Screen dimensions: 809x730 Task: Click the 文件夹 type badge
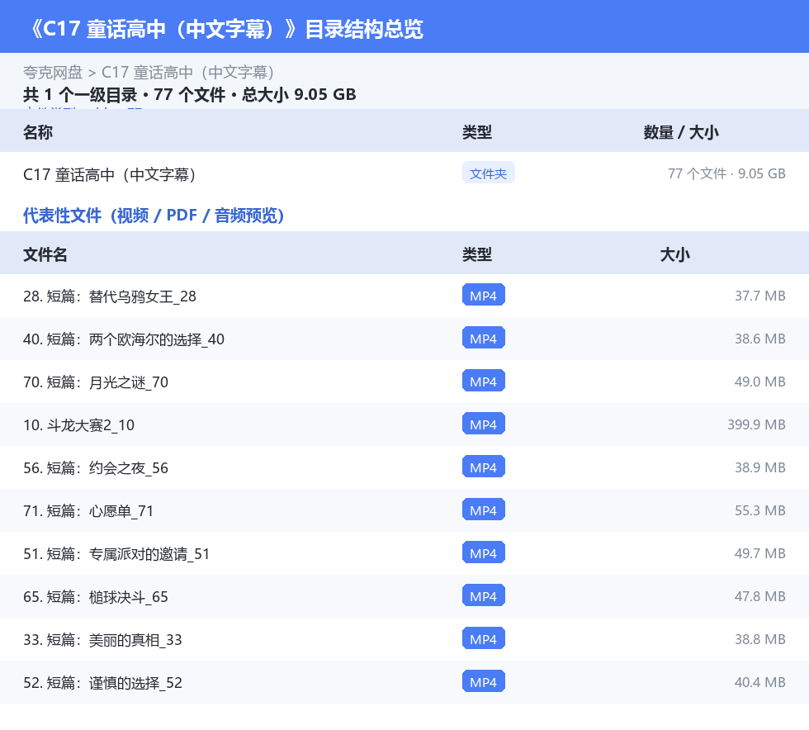point(488,173)
